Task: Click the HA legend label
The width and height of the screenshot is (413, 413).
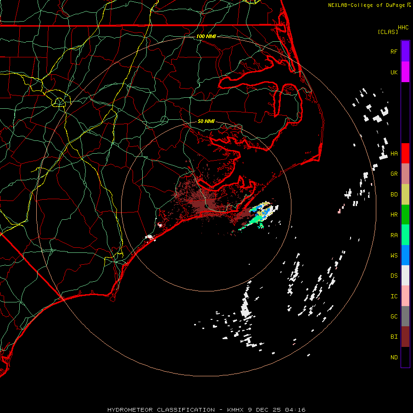Action: click(394, 153)
